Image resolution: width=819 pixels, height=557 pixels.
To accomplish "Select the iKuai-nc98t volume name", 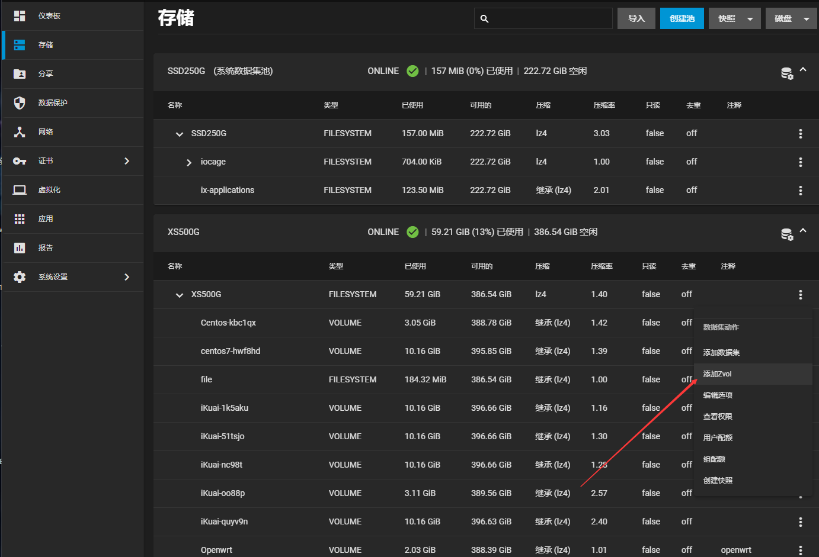I will [x=222, y=465].
